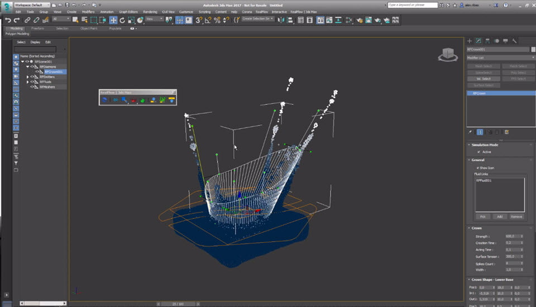Open the Hierarchy command panel tab
This screenshot has width=536, height=307.
click(488, 41)
